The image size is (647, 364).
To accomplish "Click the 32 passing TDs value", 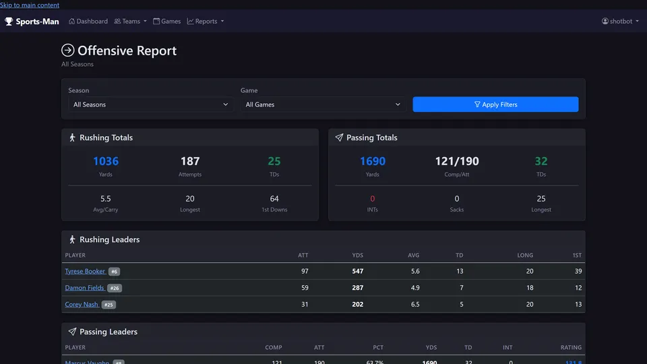I will point(541,161).
